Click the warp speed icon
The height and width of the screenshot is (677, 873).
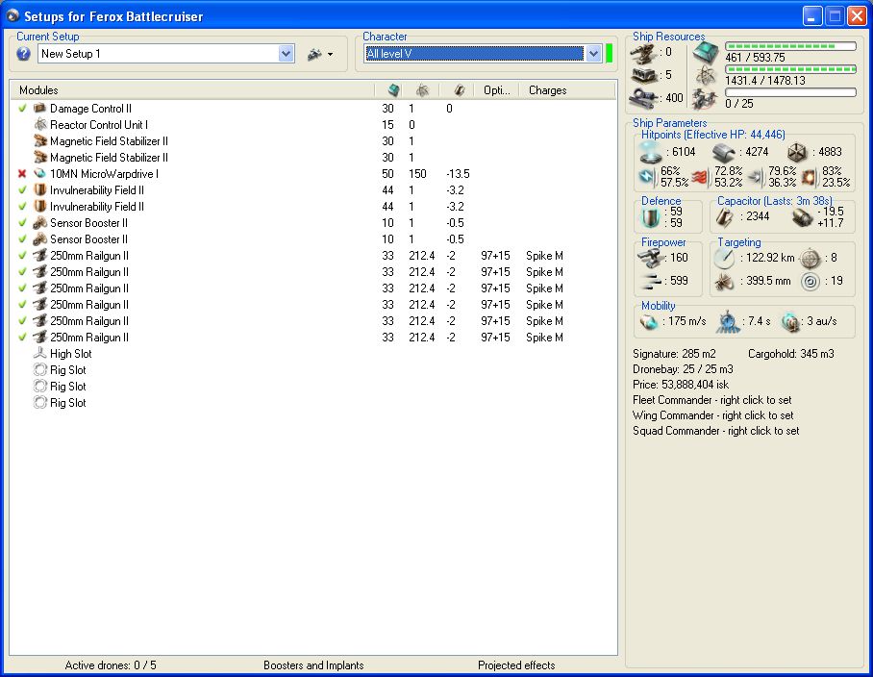click(x=790, y=322)
